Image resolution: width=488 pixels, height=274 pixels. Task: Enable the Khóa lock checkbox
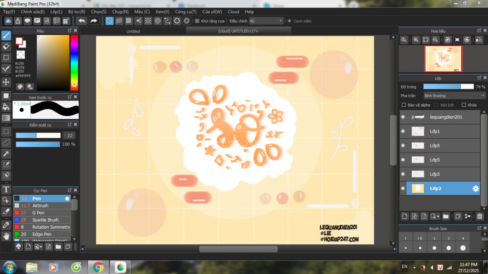464,105
